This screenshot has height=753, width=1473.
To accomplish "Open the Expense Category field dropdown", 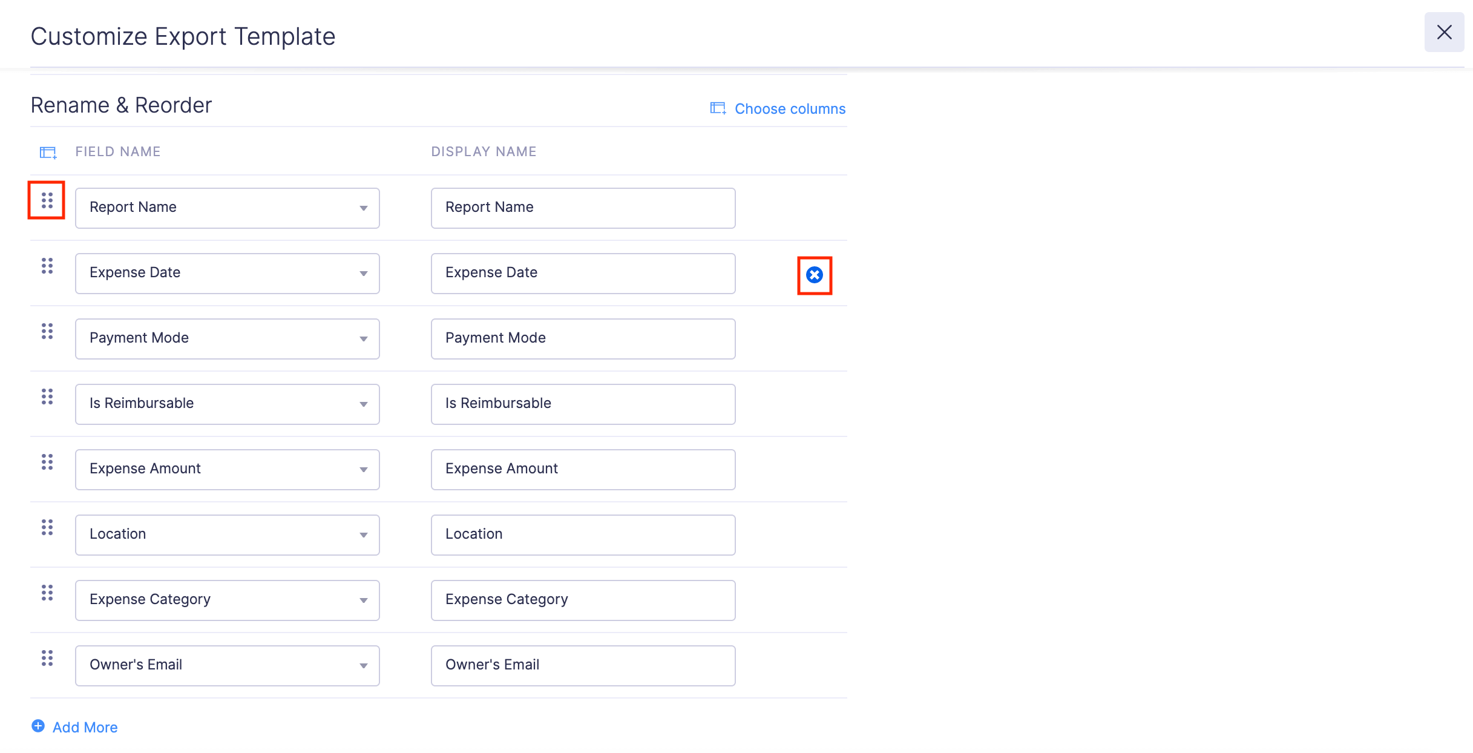I will (364, 600).
